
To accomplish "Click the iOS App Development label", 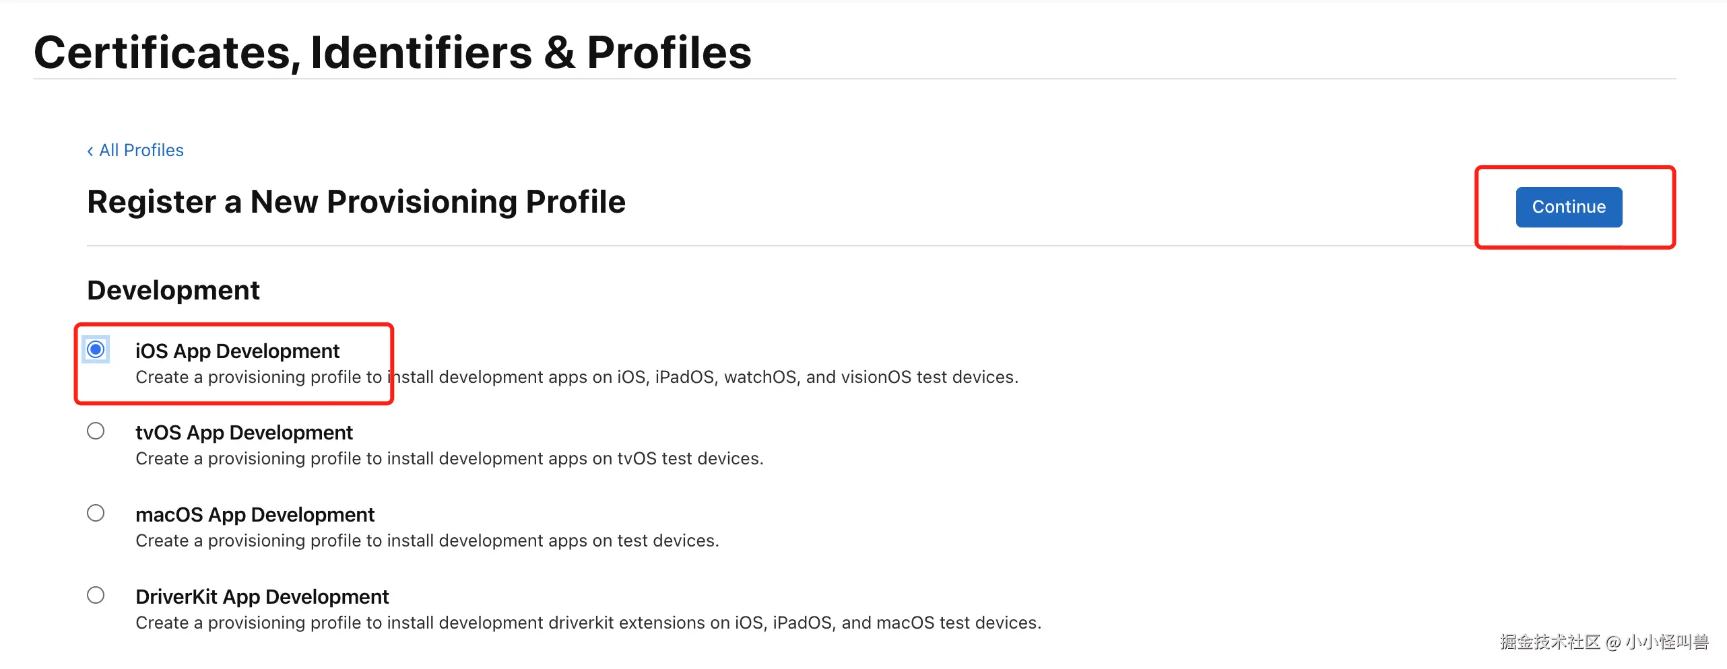I will [x=237, y=351].
